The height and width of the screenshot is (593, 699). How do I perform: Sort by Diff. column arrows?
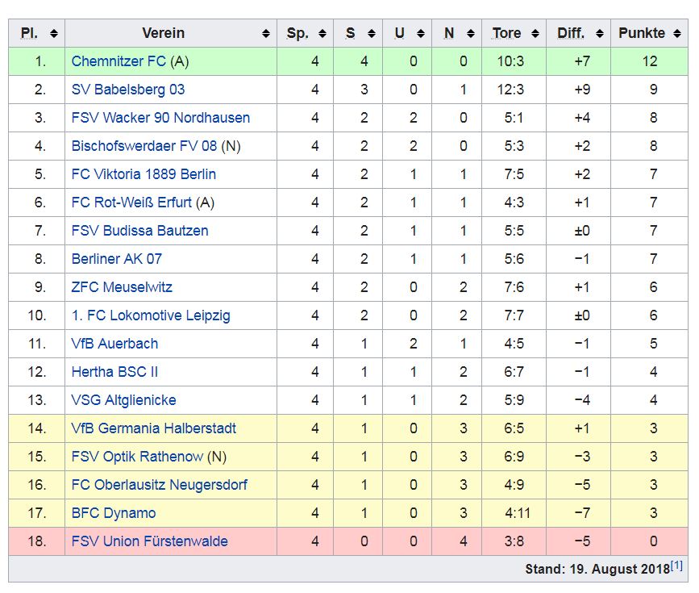(x=599, y=34)
